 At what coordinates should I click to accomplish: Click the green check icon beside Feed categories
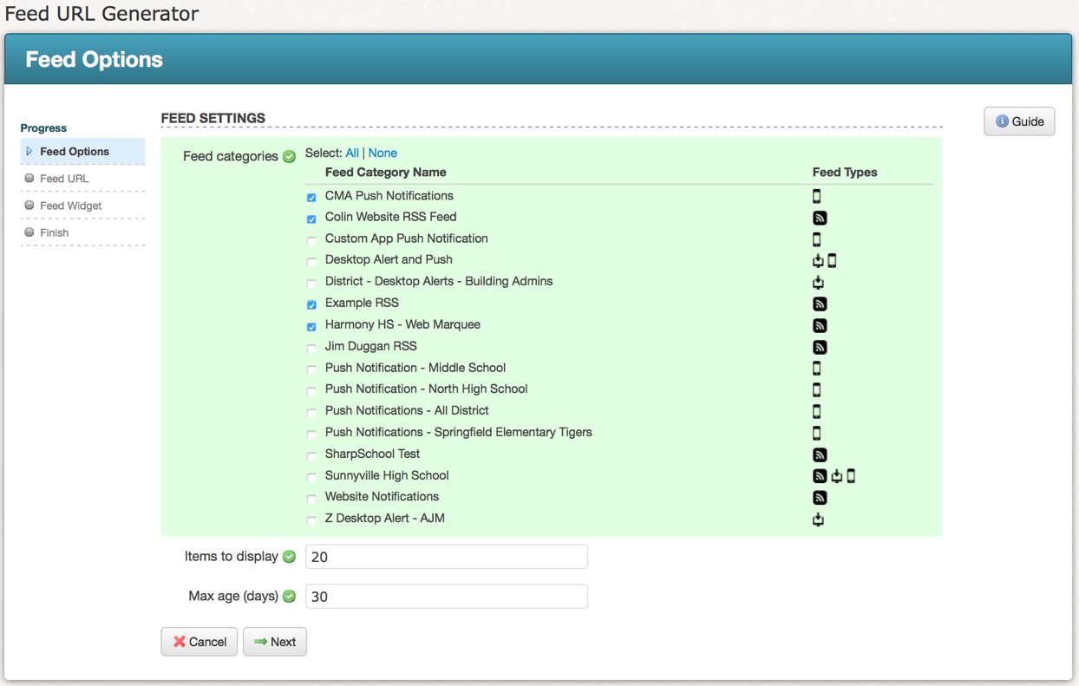click(x=289, y=156)
